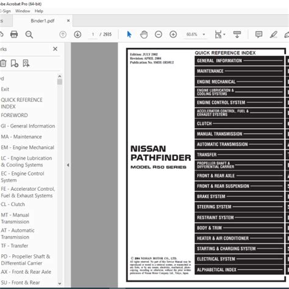The image size is (289, 289).
Task: Select the arrow Selection tool
Action: coord(129,34)
